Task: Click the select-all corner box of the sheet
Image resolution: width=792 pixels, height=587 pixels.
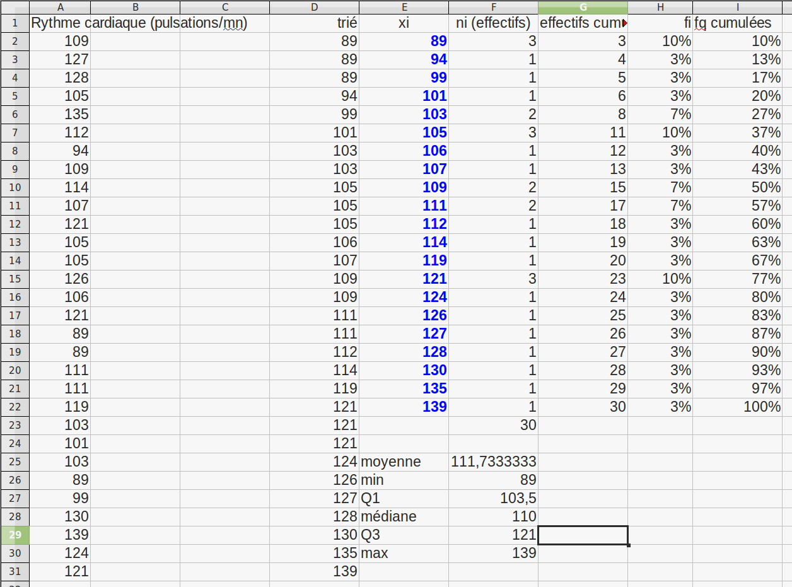Action: [x=15, y=7]
